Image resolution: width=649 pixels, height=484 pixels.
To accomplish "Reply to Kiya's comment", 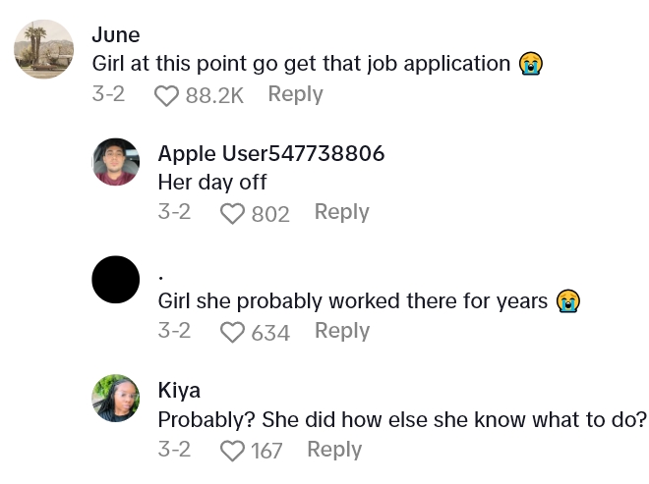I will click(334, 450).
